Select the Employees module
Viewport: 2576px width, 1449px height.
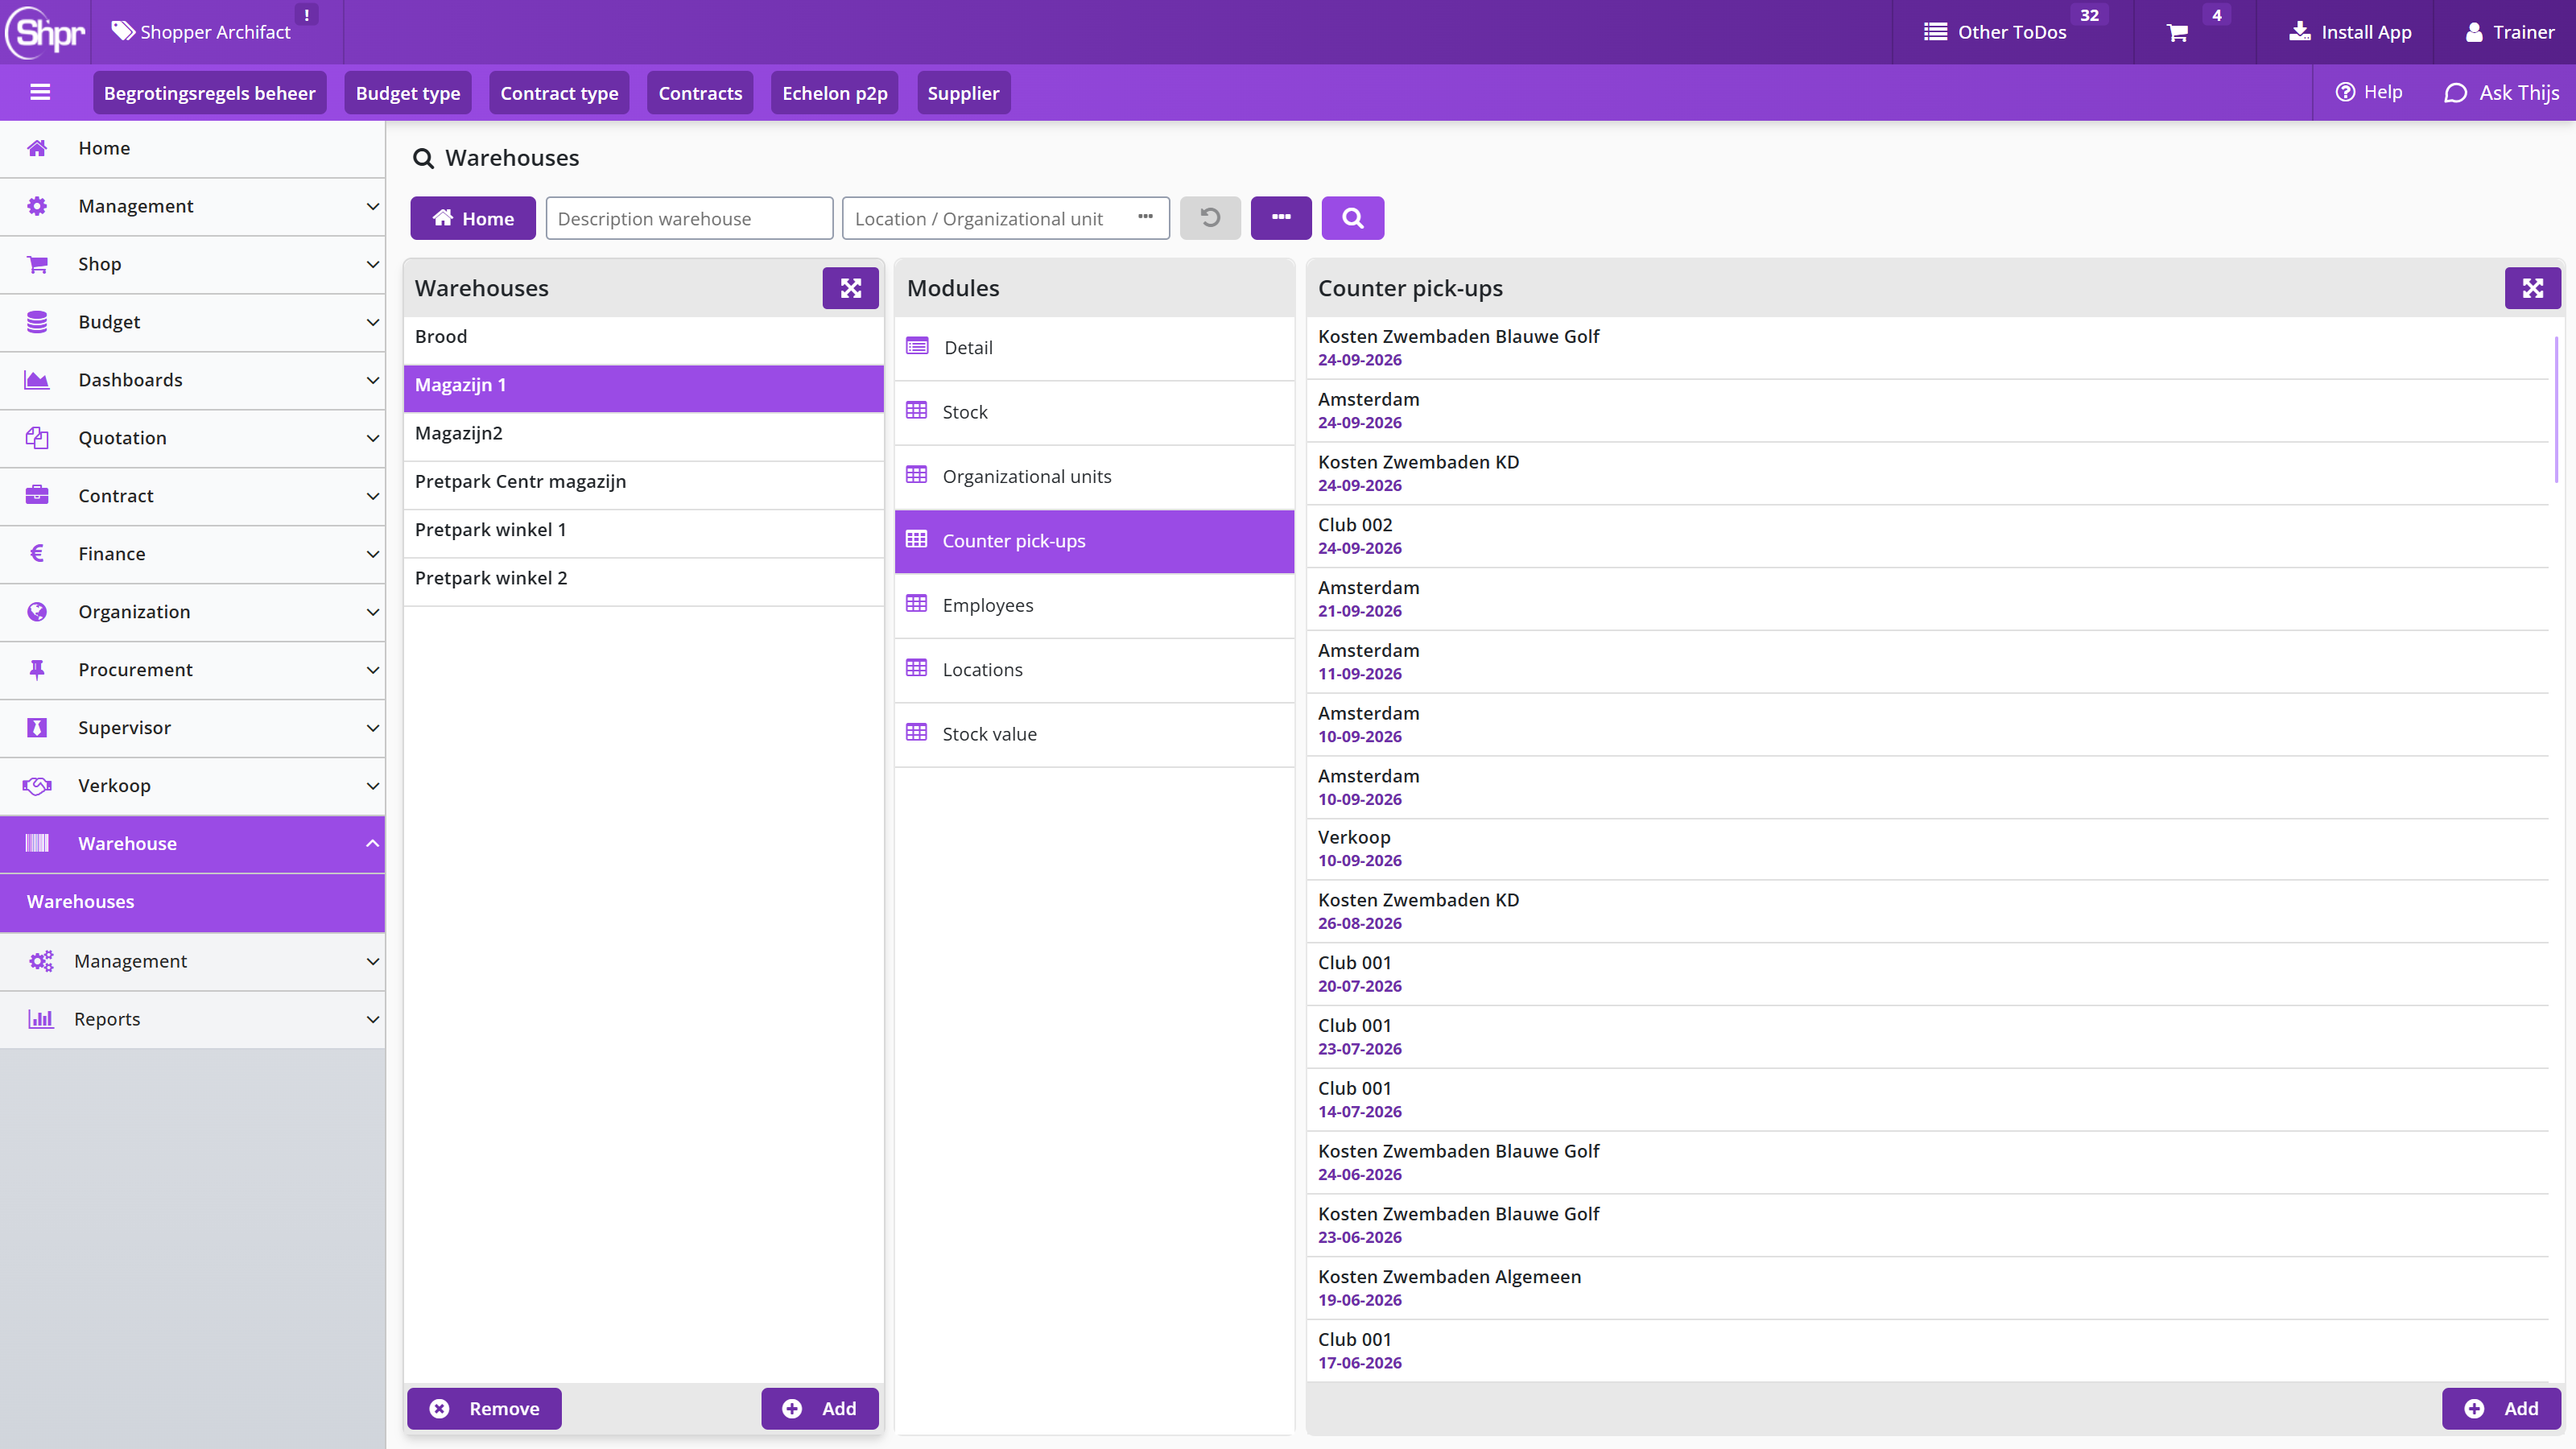click(1094, 605)
